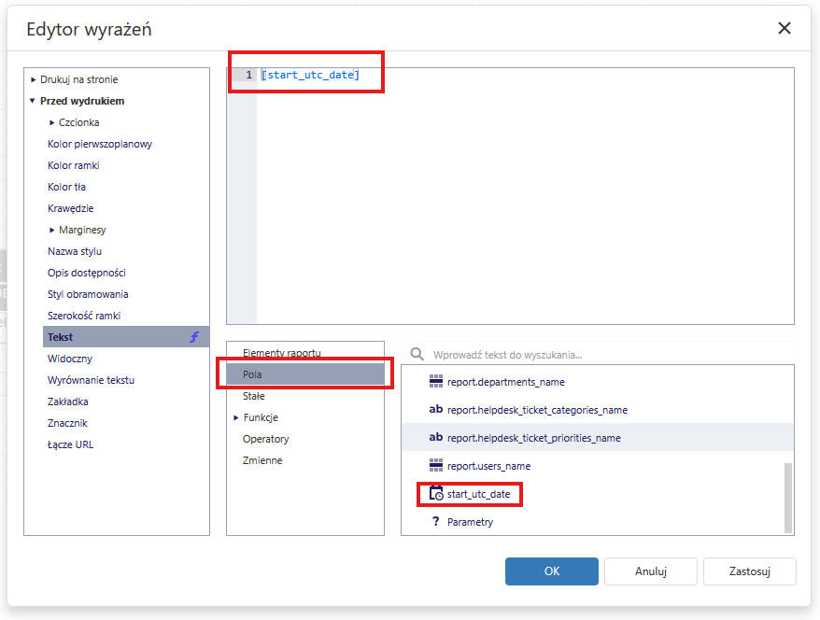The height and width of the screenshot is (620, 820).
Task: Click the function icon on Tekst row
Action: (194, 337)
